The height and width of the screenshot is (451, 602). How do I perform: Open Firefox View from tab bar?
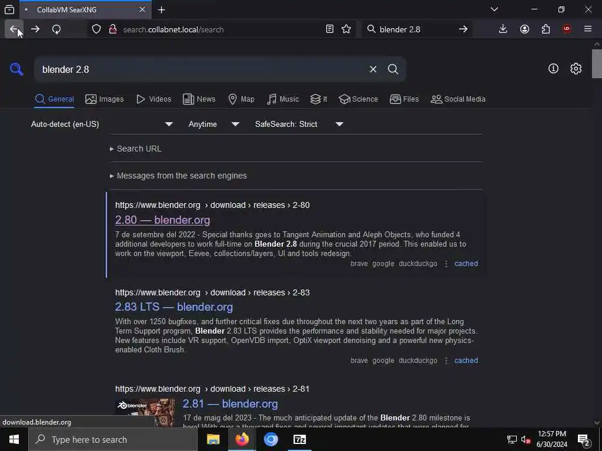pos(9,10)
